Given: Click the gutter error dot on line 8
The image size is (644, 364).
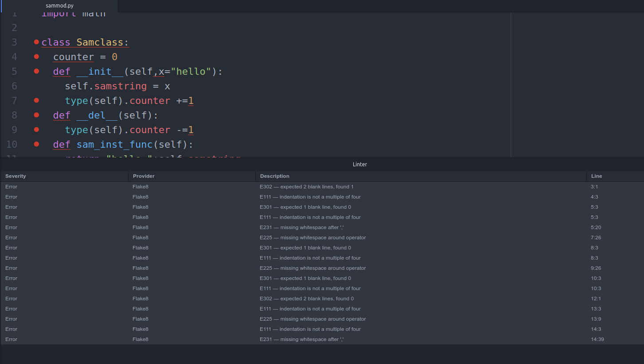Looking at the screenshot, I should (36, 115).
